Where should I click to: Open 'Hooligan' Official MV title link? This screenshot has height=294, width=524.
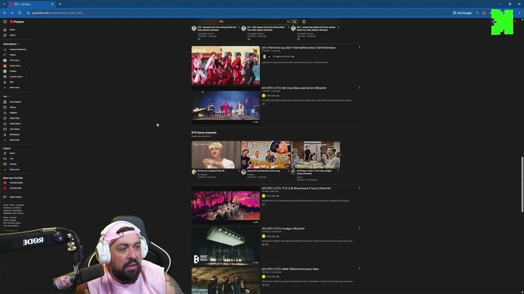coord(283,229)
